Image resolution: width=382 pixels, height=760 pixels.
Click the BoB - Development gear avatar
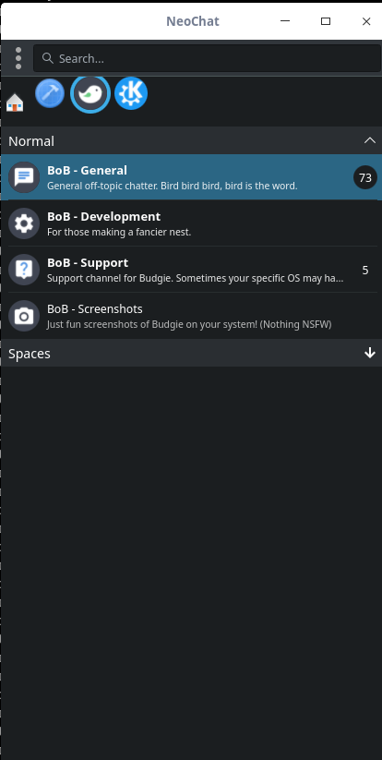pyautogui.click(x=24, y=223)
